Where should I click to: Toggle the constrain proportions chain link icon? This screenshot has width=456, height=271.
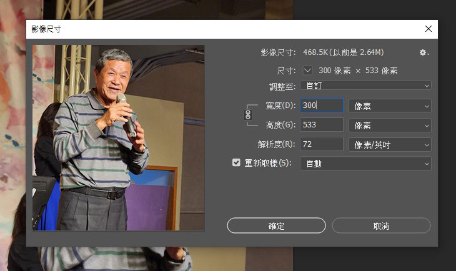tap(248, 115)
